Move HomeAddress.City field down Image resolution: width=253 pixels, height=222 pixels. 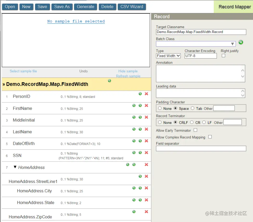tap(140, 188)
